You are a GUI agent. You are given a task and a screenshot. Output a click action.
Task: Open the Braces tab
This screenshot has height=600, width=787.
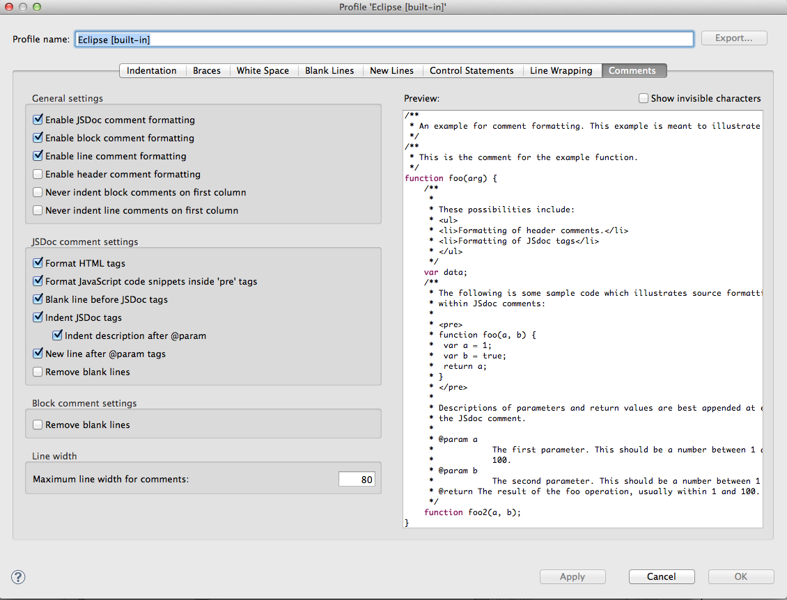click(207, 70)
